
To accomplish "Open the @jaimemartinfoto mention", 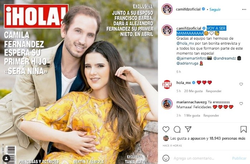I will [x=192, y=58].
